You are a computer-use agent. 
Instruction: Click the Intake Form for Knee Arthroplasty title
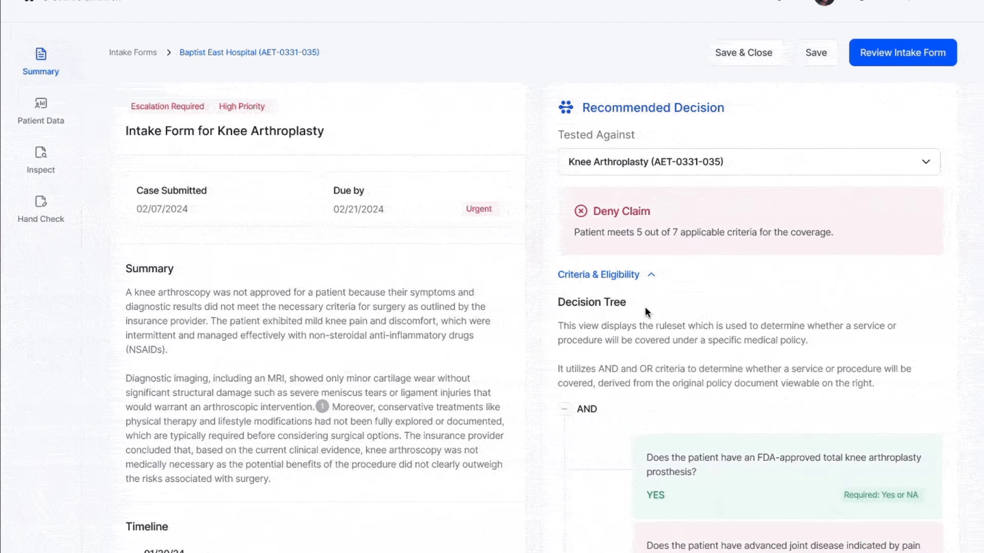224,131
